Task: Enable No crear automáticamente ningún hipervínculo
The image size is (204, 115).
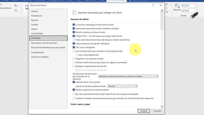Action: (x=74, y=94)
